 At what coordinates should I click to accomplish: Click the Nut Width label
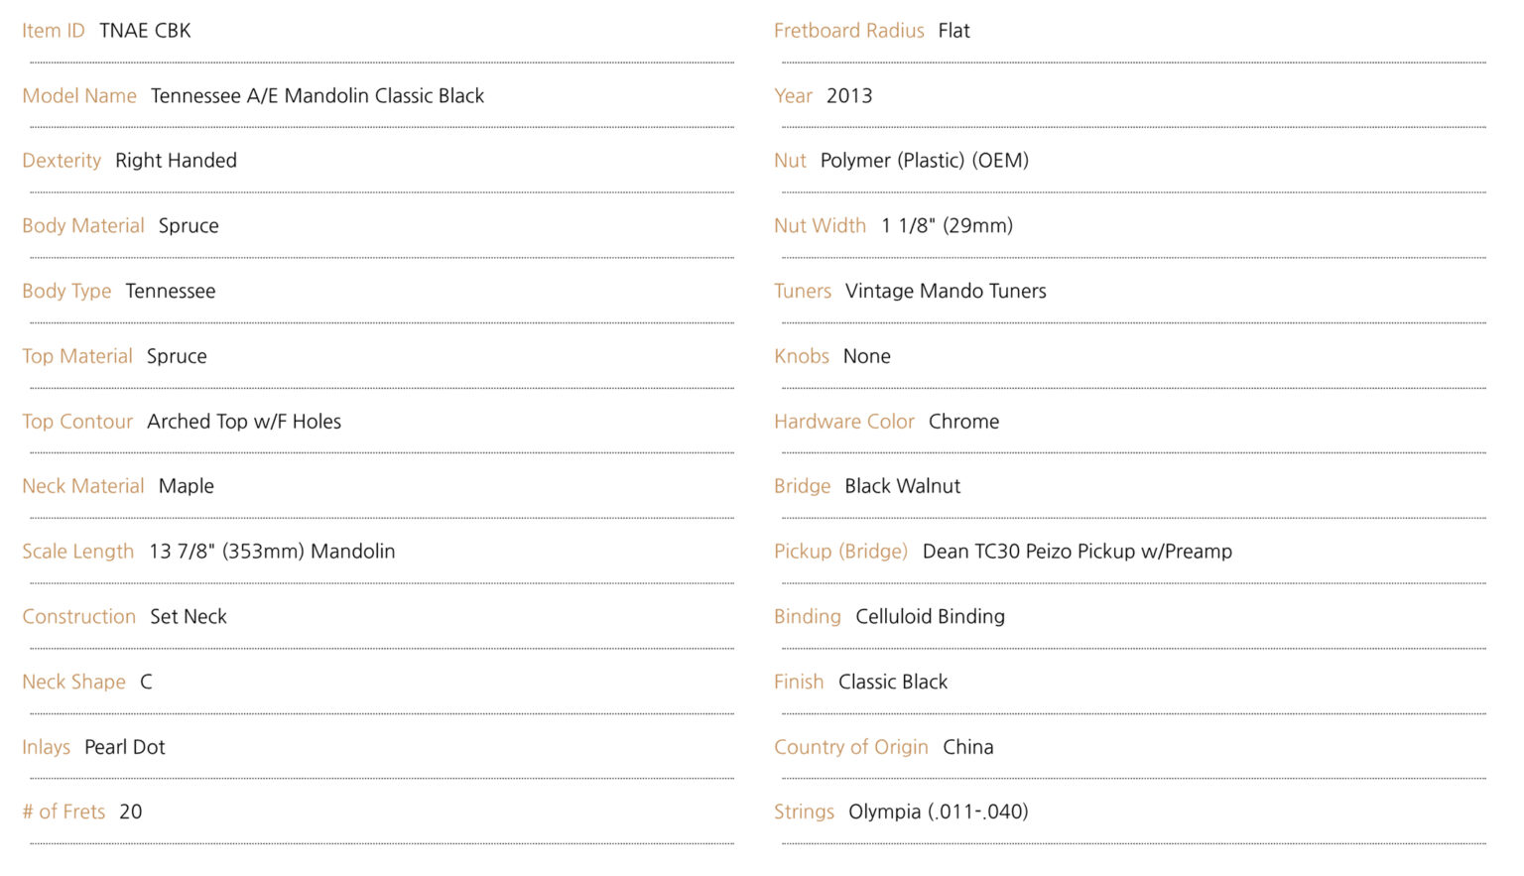[x=821, y=226]
